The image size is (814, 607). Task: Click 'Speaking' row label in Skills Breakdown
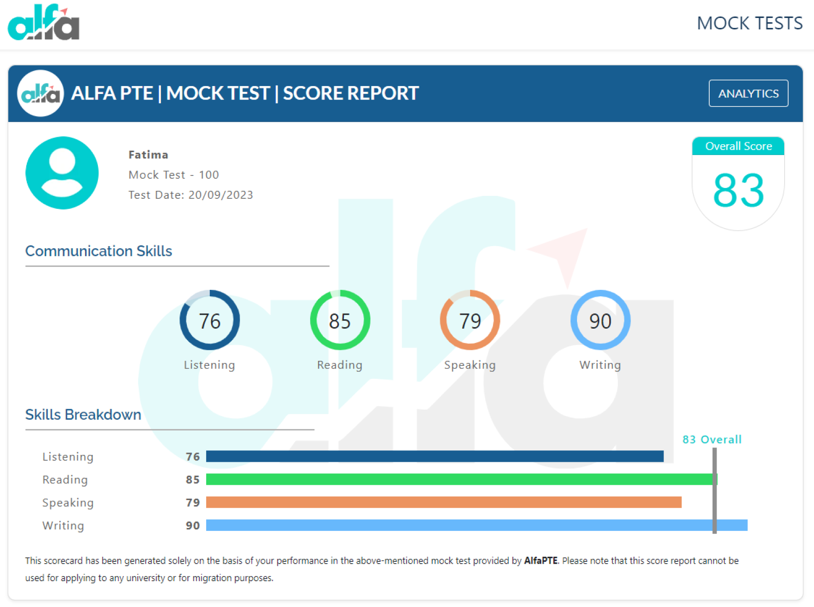[x=68, y=503]
